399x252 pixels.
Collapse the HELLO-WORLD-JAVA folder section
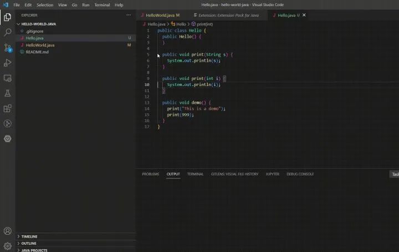[x=39, y=24]
